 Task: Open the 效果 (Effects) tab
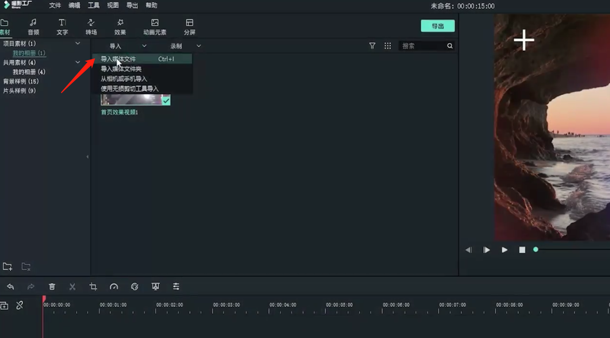(120, 27)
